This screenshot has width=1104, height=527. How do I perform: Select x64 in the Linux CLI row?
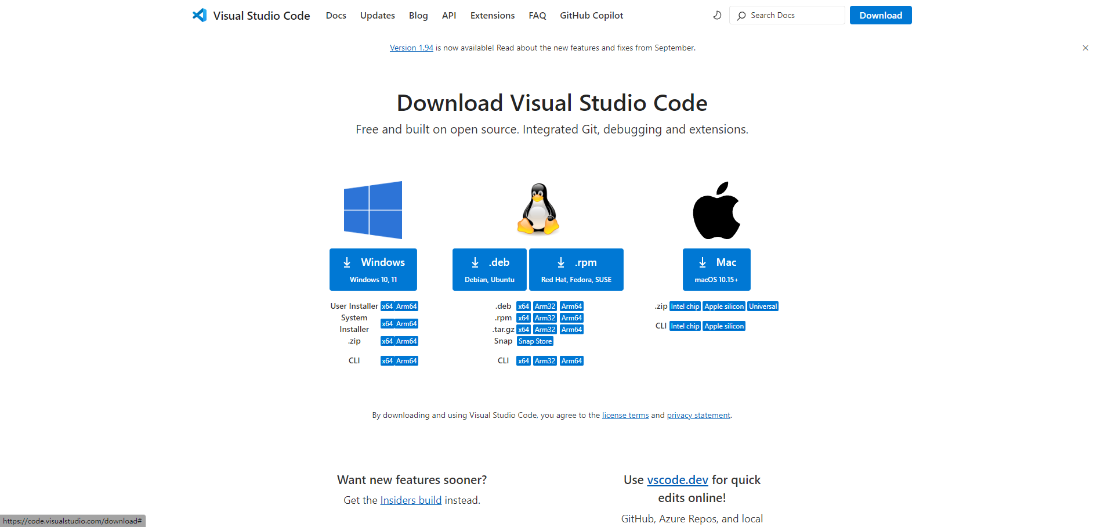(523, 361)
